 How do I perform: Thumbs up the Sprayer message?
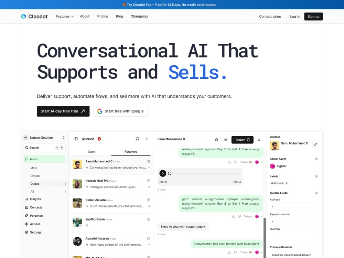pos(234,216)
